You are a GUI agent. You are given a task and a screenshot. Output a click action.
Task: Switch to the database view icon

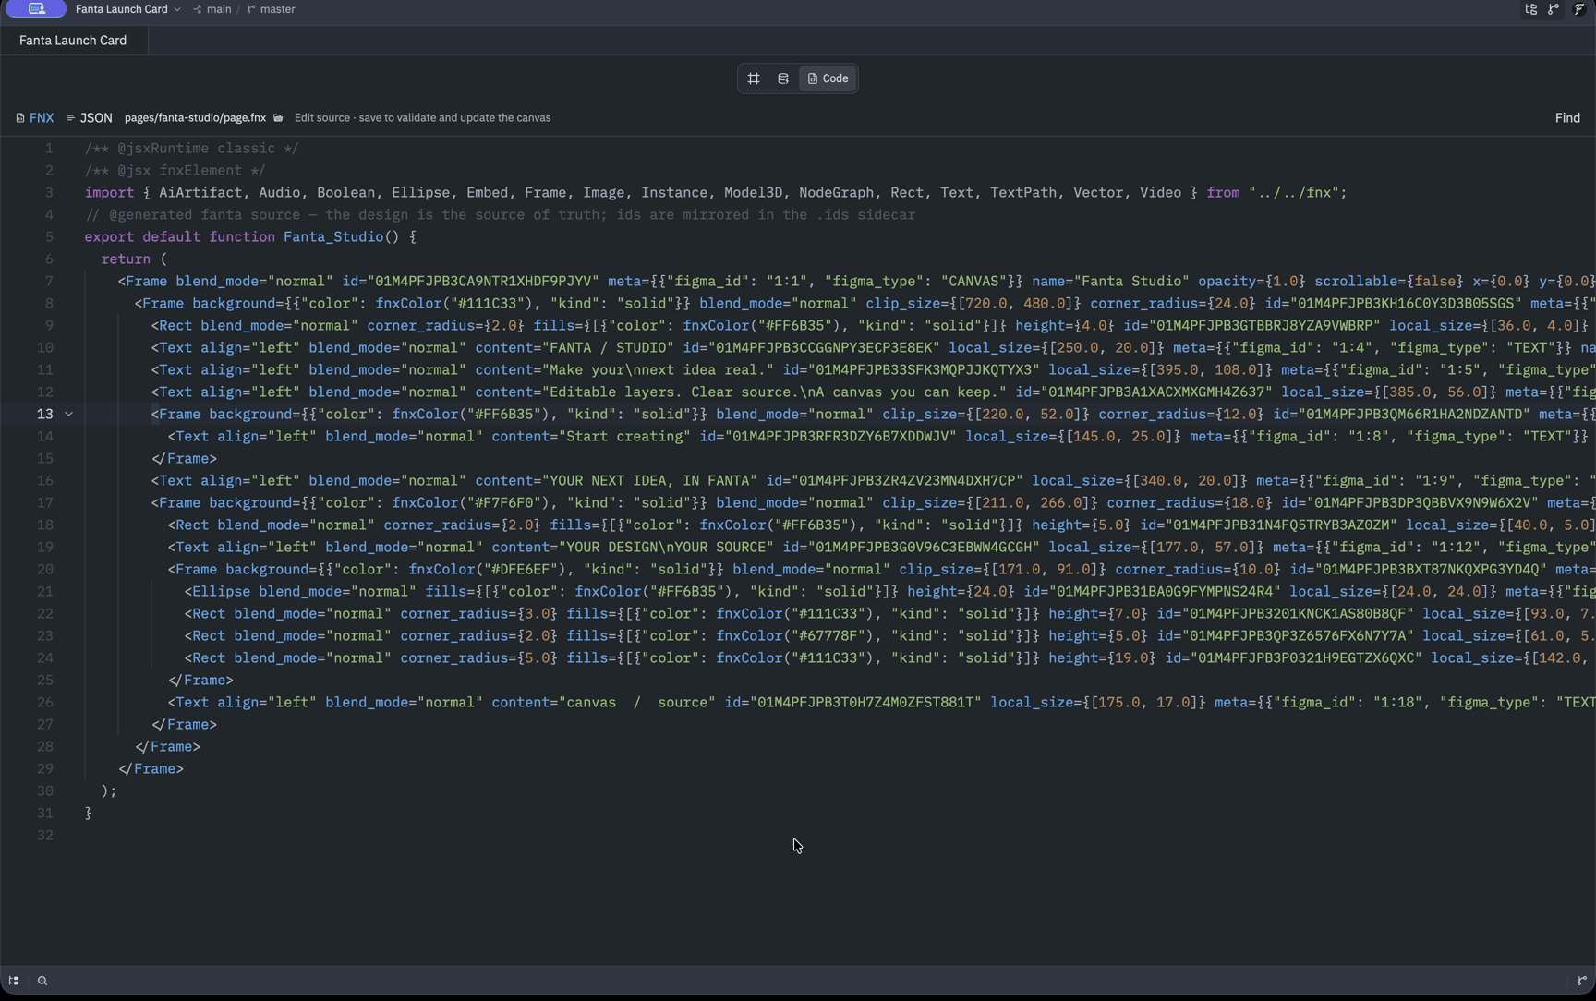[x=783, y=78]
